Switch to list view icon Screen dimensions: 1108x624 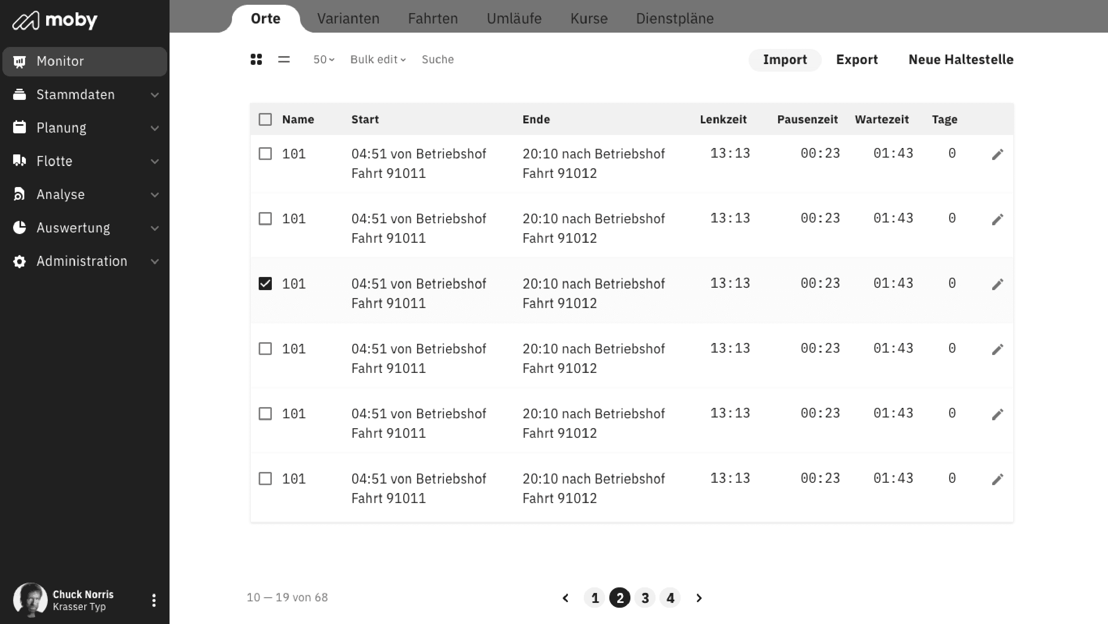[284, 59]
